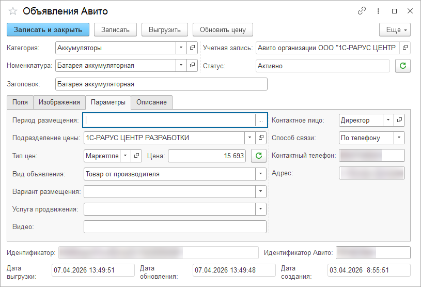Screen dimensions: 421x287
Task: Open Подразделение цены record with its open icon
Action: tap(261, 138)
